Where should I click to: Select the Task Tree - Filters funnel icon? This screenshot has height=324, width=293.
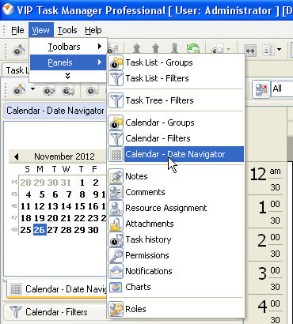tap(116, 100)
